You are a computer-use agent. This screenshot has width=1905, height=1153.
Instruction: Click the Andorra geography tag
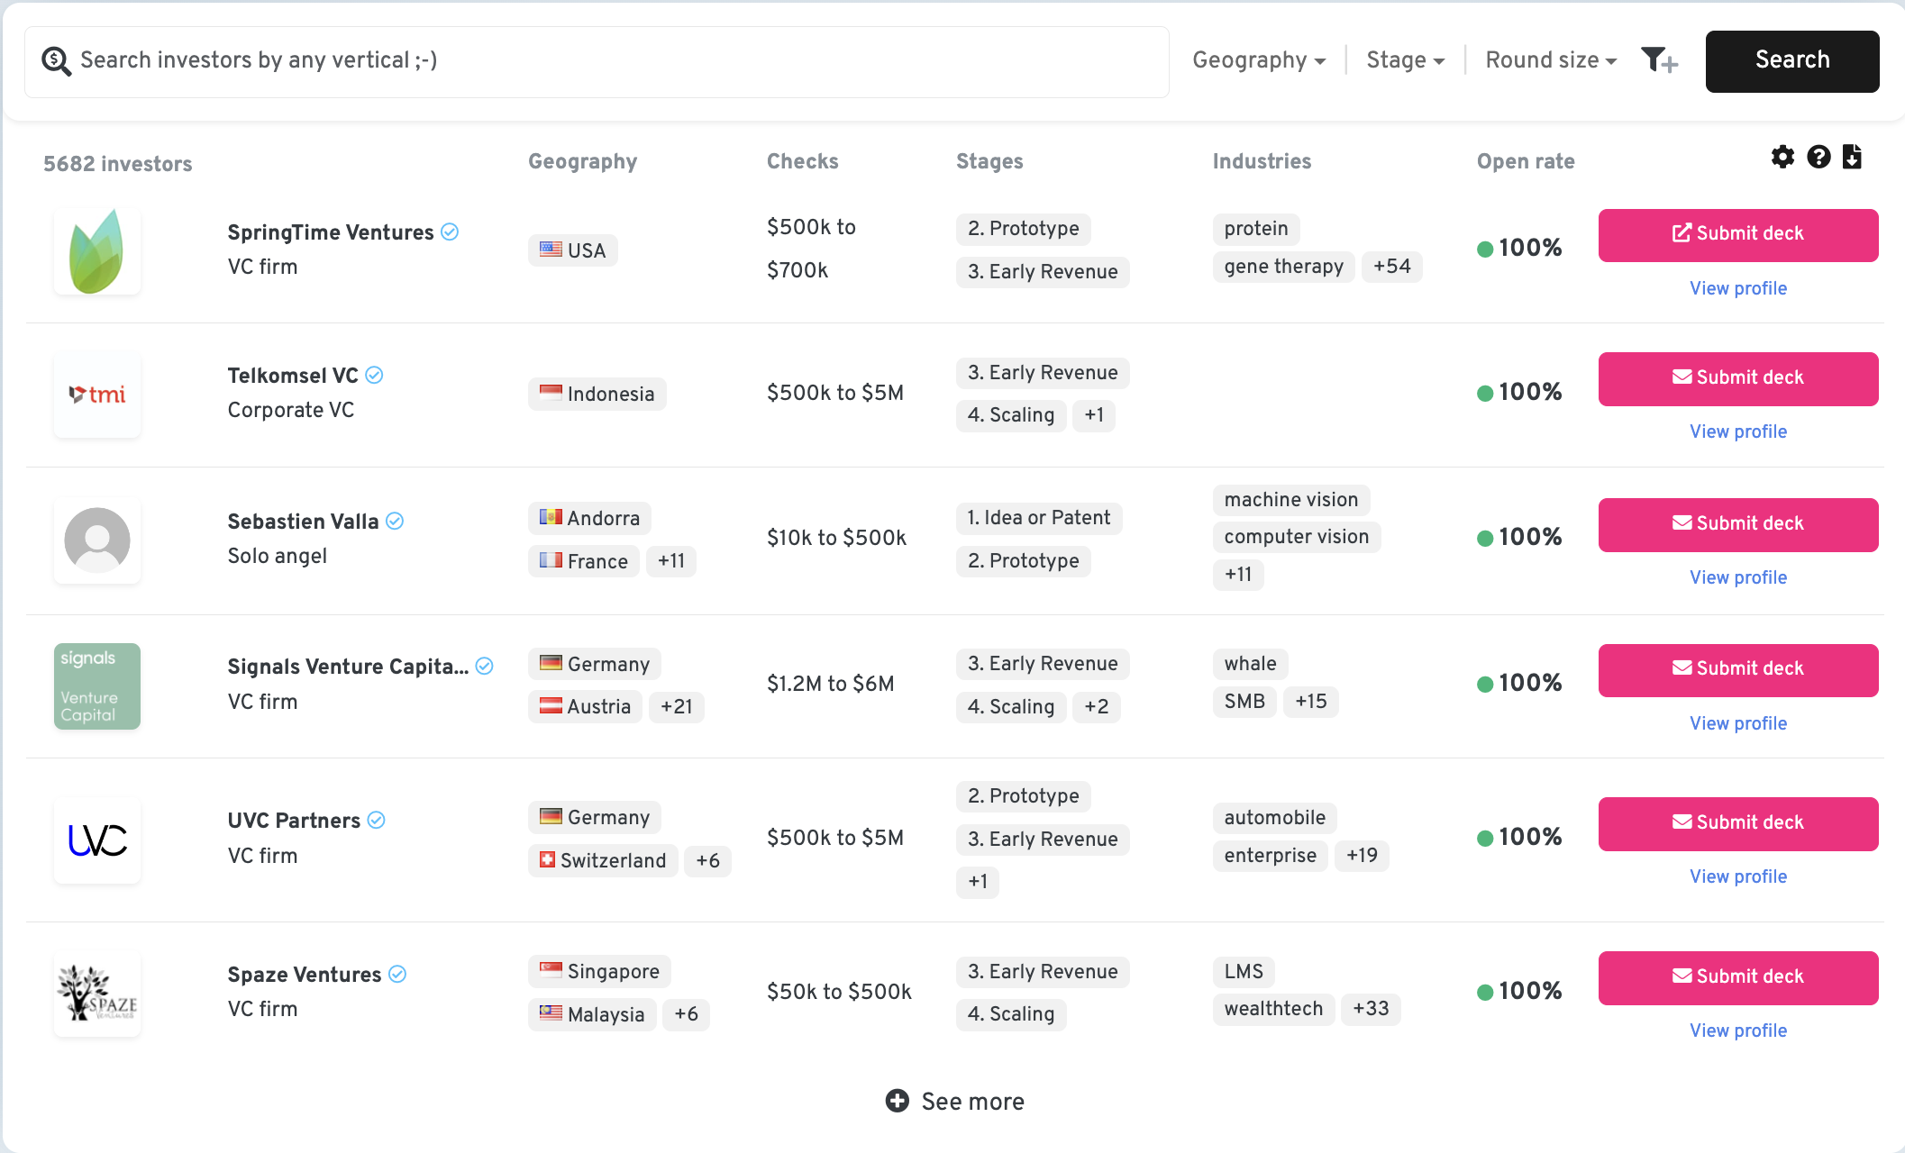pos(589,518)
